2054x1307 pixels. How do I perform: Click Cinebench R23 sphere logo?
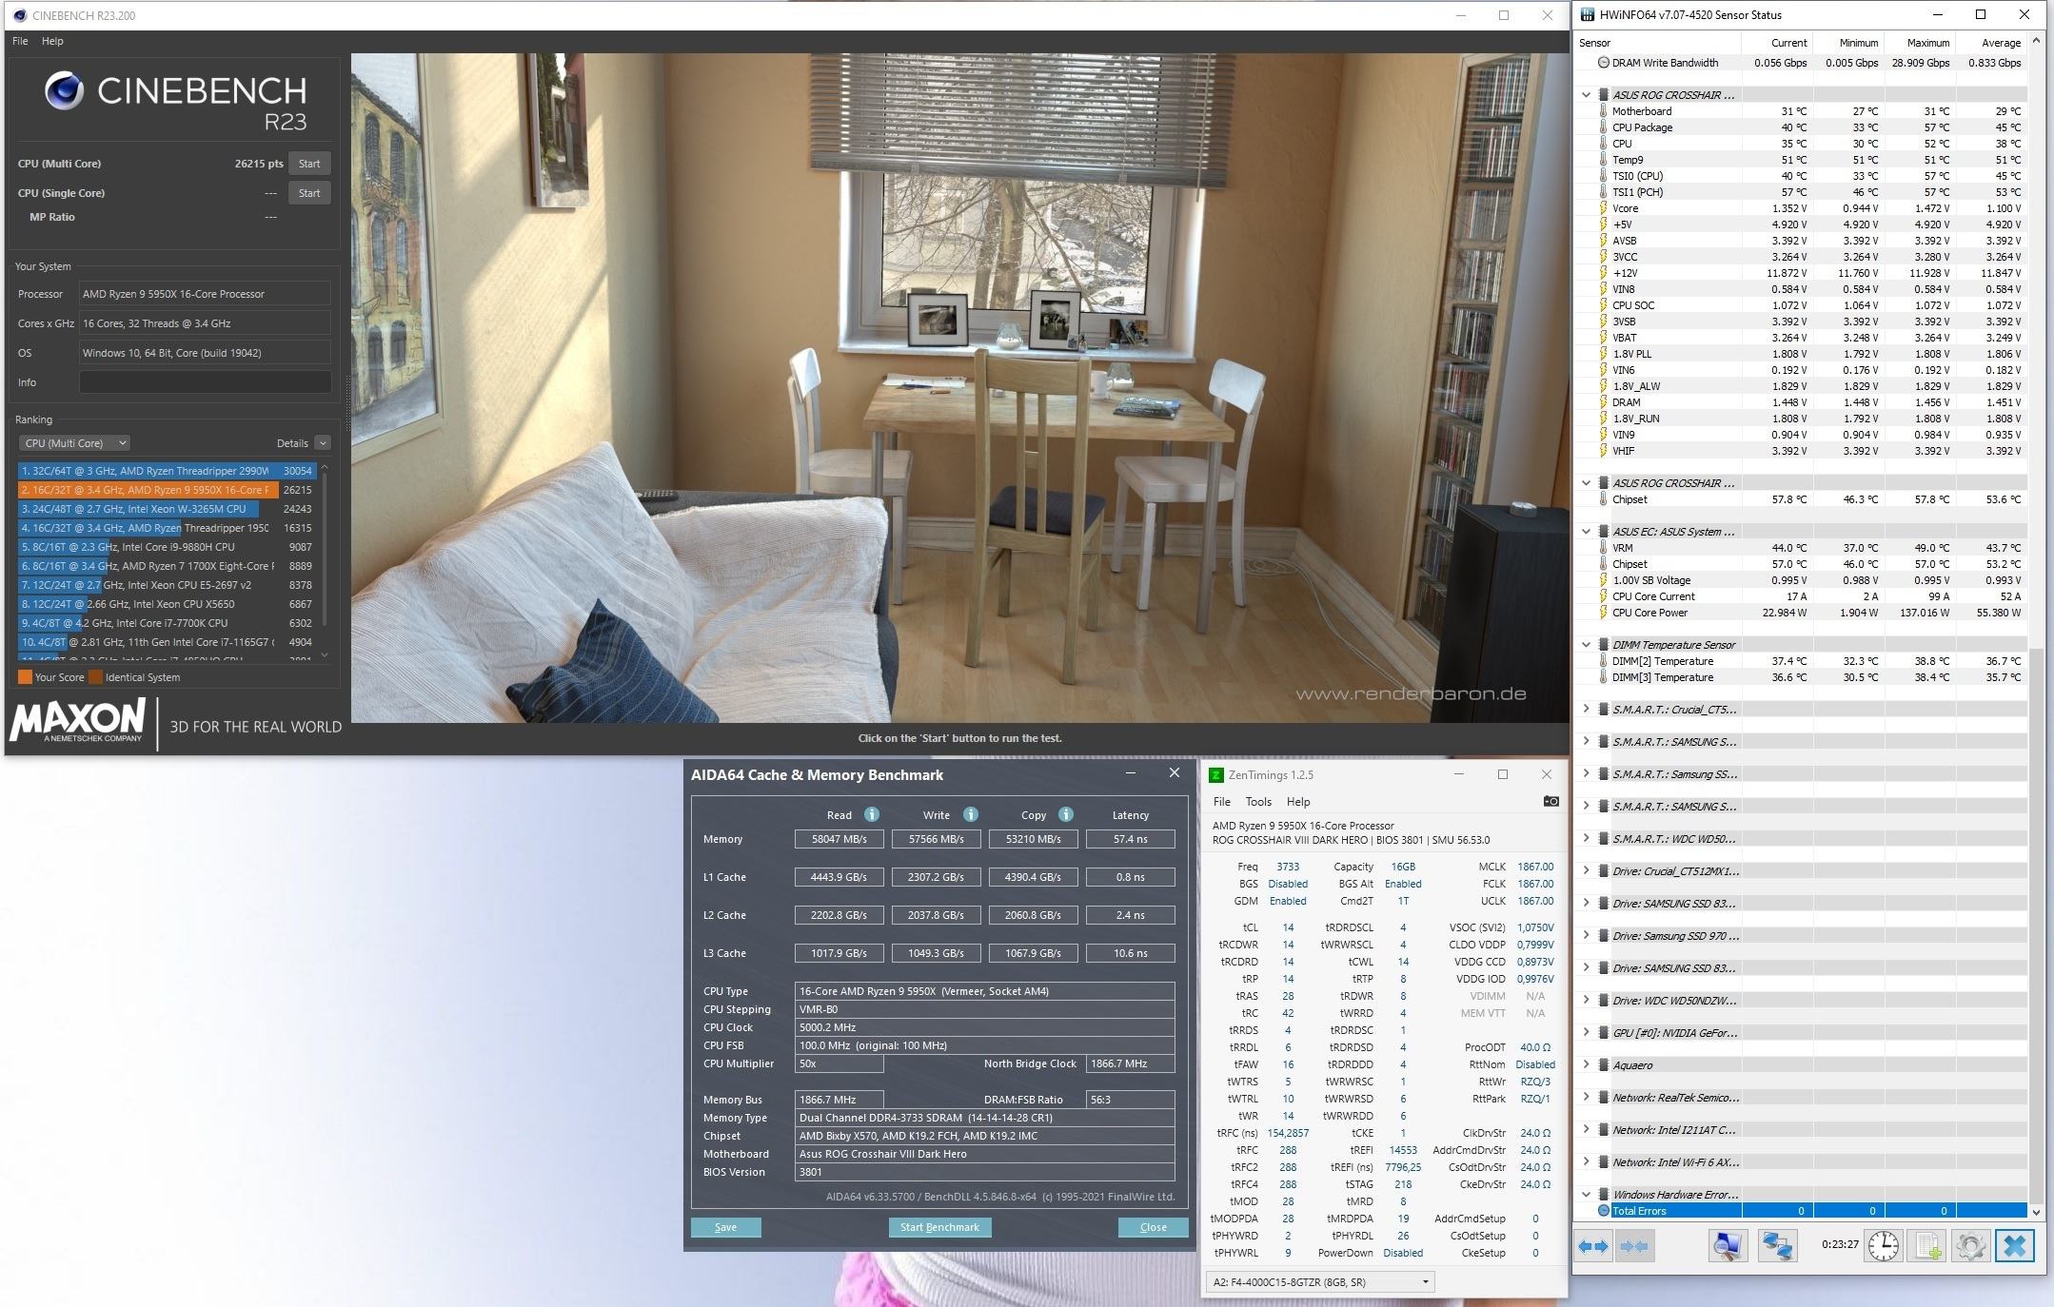pyautogui.click(x=65, y=91)
